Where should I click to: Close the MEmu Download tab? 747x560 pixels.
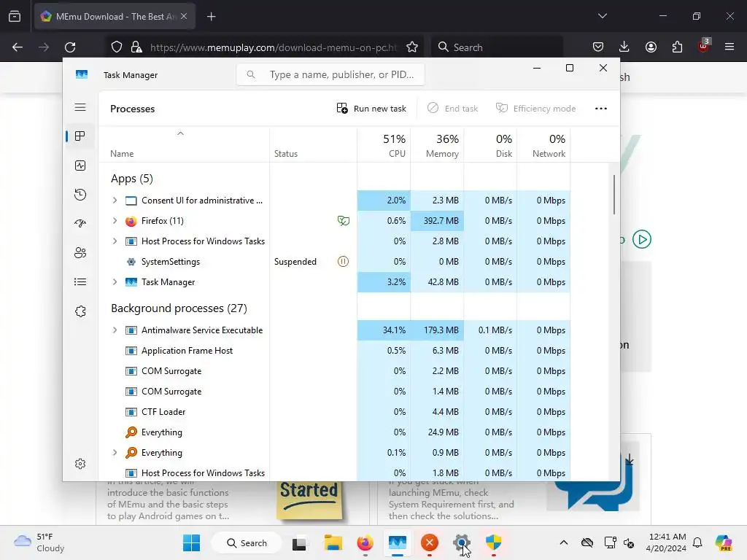pyautogui.click(x=184, y=16)
